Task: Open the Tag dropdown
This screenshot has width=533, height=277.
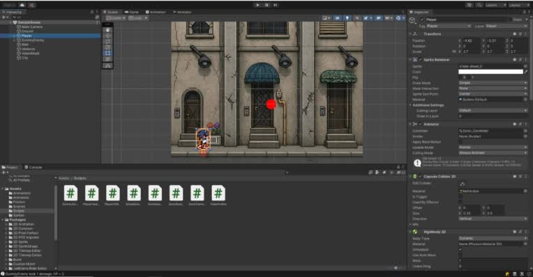Action: pos(449,26)
